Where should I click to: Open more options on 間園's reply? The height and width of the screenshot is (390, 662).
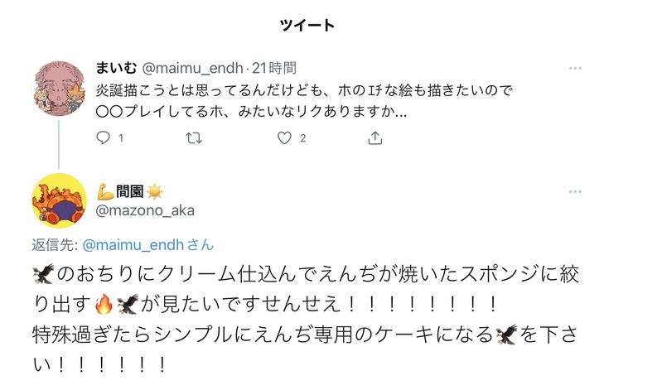point(575,192)
